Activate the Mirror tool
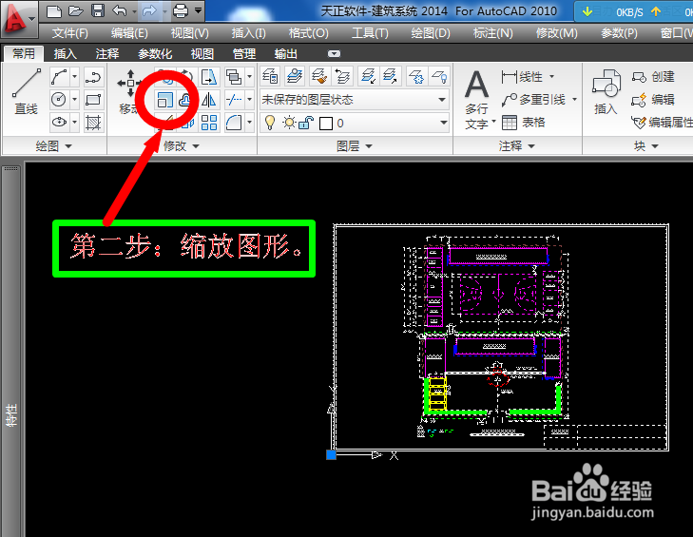 [209, 100]
